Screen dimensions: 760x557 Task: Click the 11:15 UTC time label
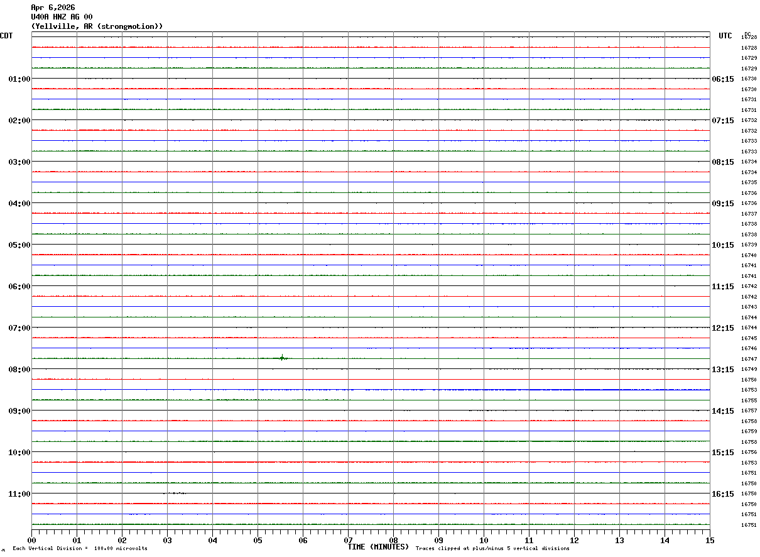722,287
